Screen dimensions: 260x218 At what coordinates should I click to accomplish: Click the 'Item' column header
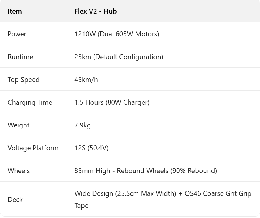coord(15,11)
